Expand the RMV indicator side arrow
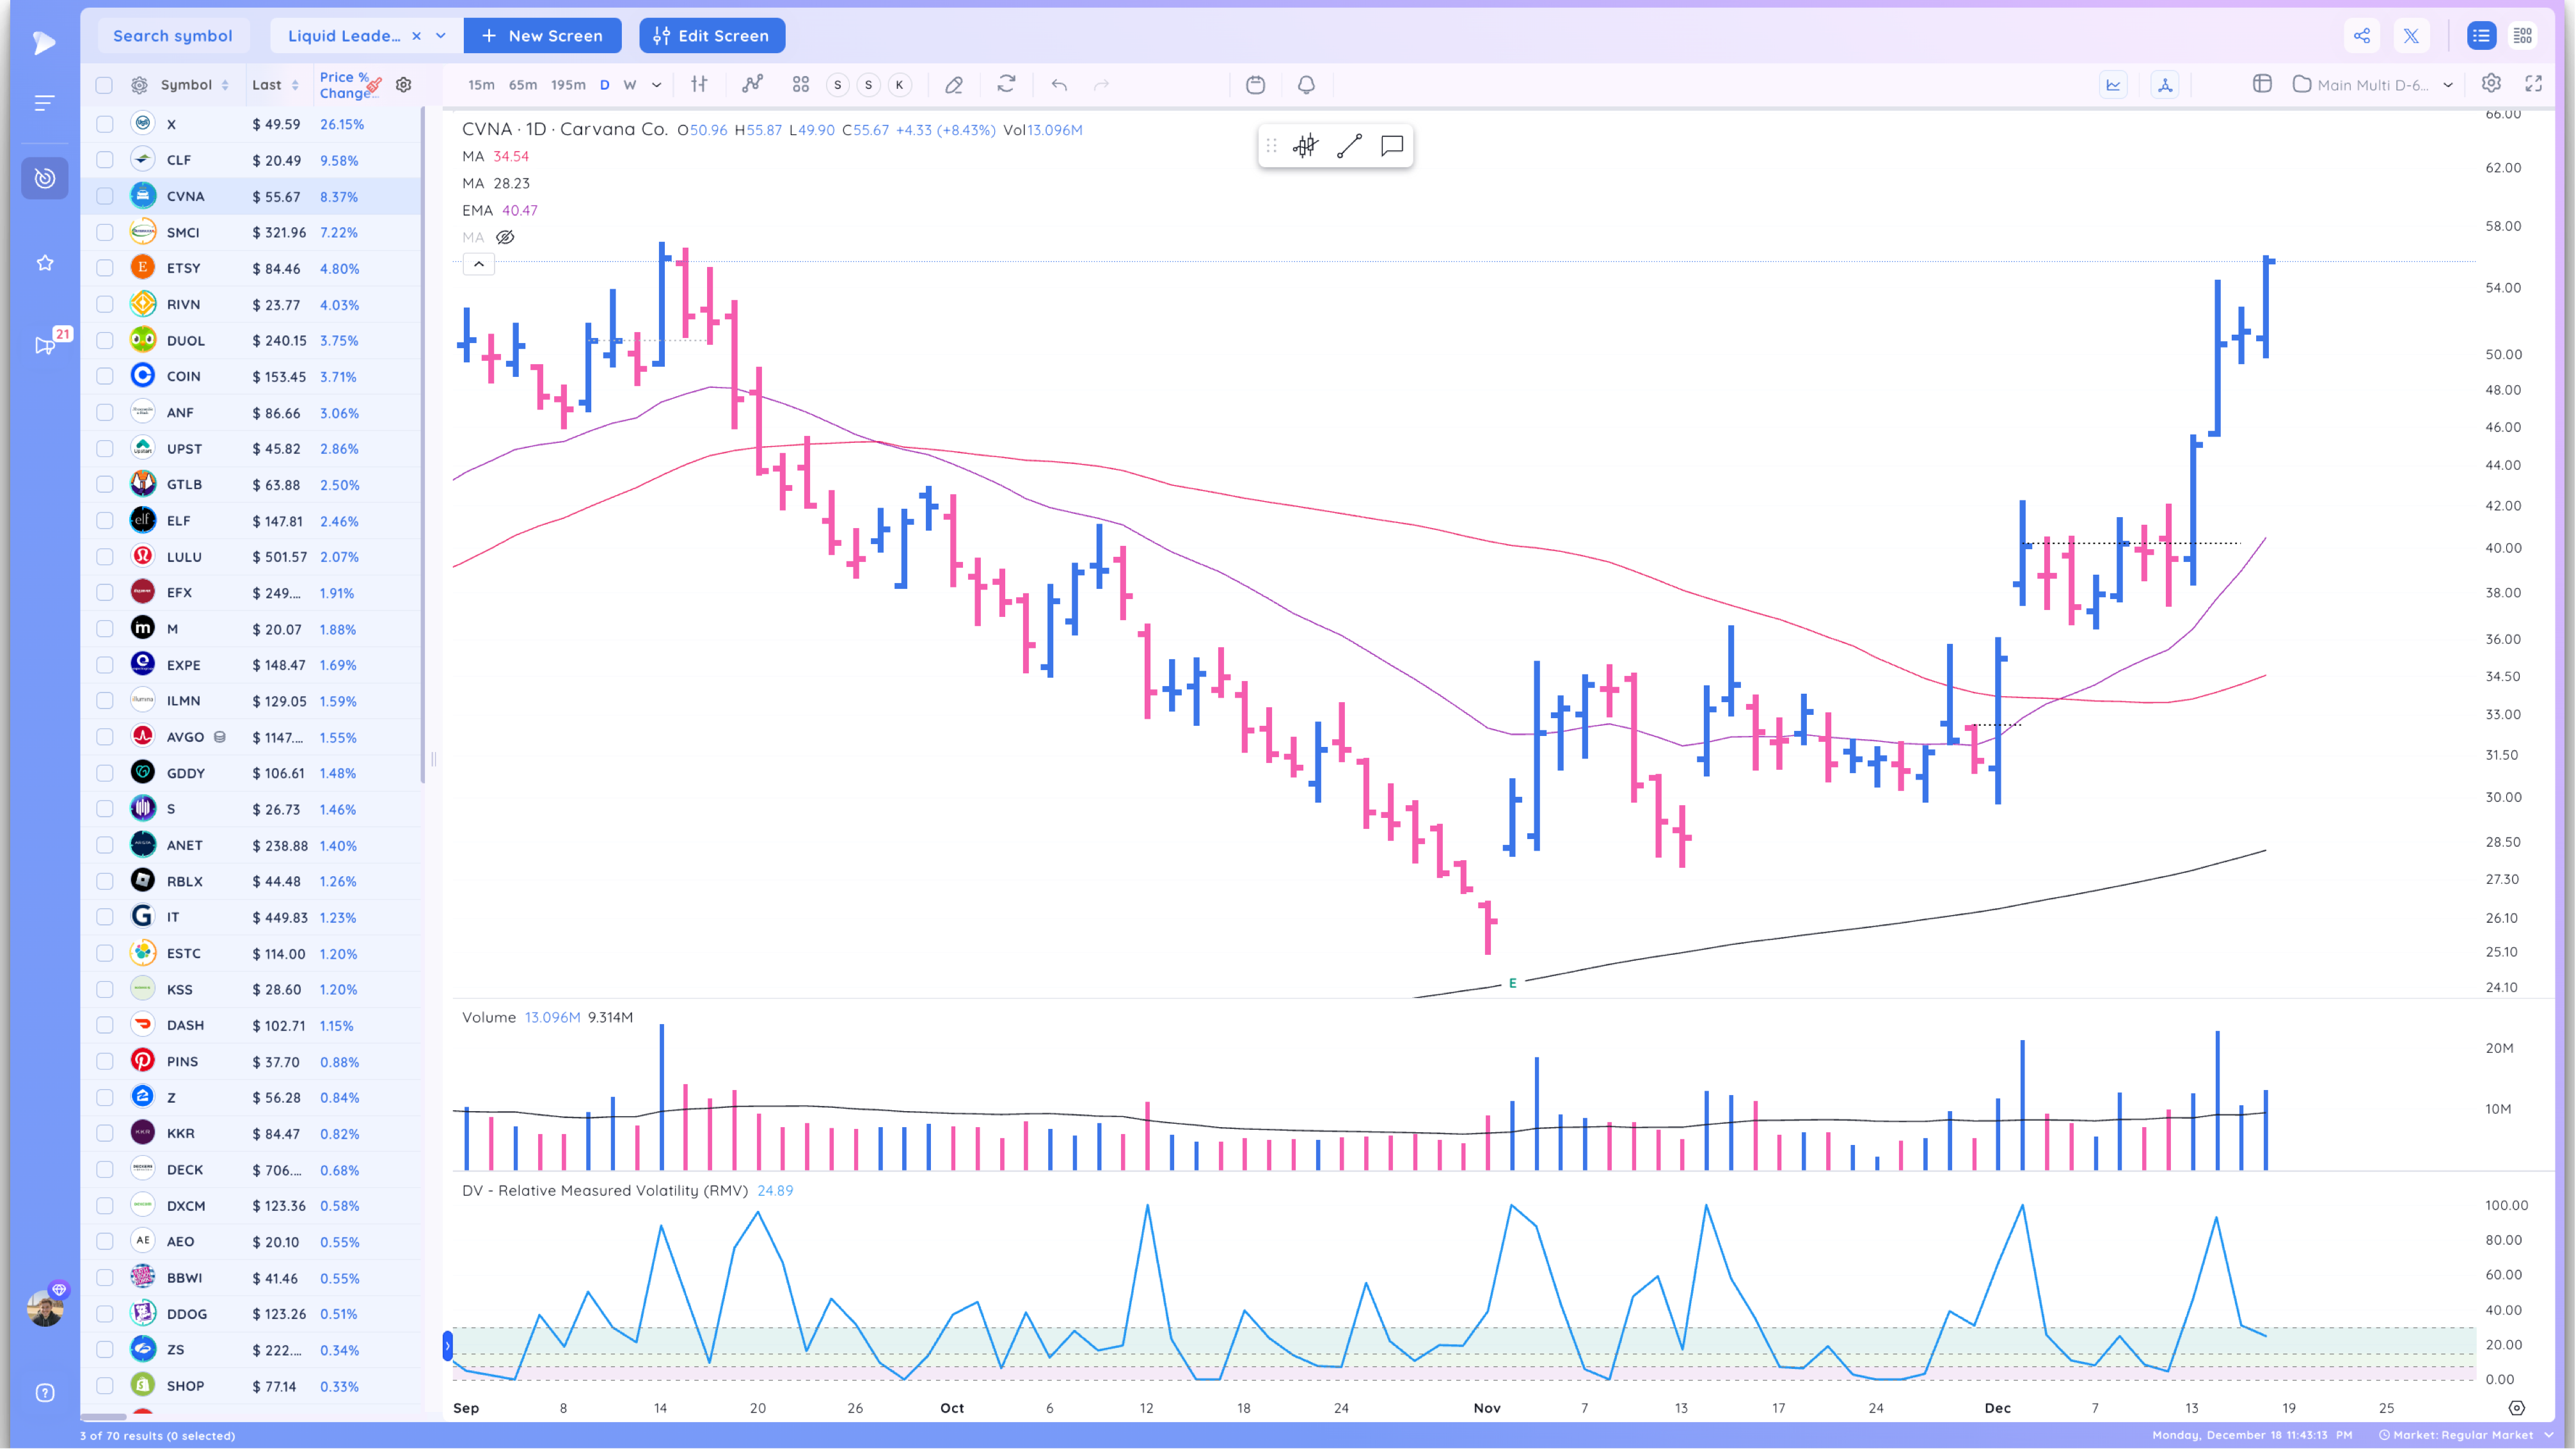 [447, 1346]
